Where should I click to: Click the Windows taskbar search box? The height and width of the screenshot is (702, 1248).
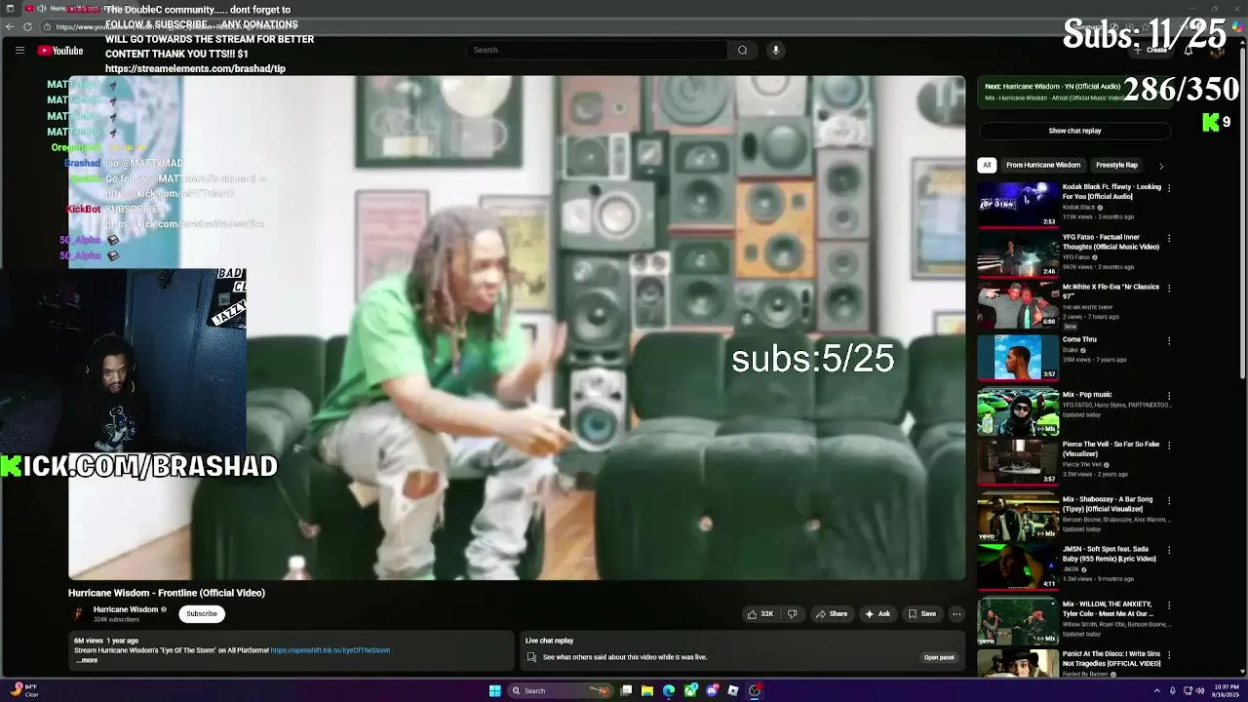(561, 690)
